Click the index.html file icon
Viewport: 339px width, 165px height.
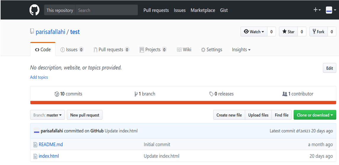point(35,156)
